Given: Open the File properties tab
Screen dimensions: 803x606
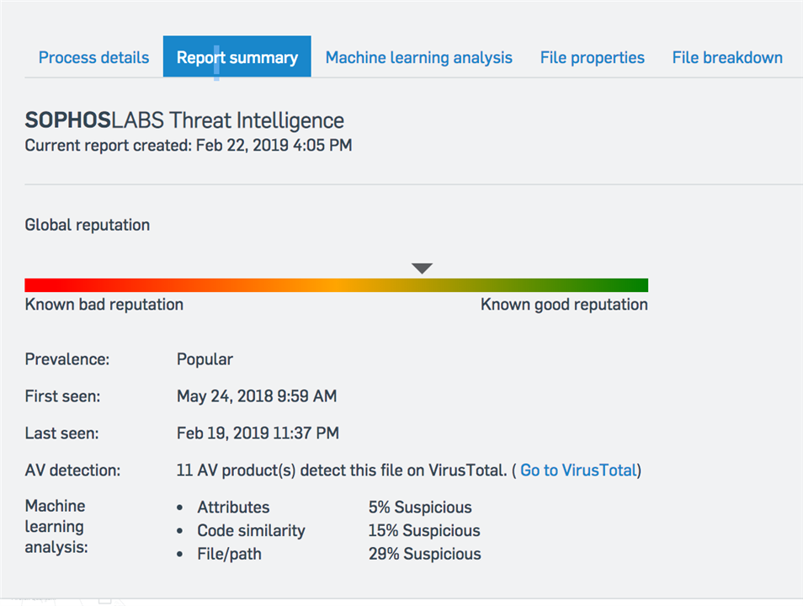Looking at the screenshot, I should (x=592, y=58).
